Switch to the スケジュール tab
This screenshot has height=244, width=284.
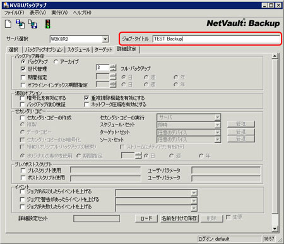[x=79, y=50]
